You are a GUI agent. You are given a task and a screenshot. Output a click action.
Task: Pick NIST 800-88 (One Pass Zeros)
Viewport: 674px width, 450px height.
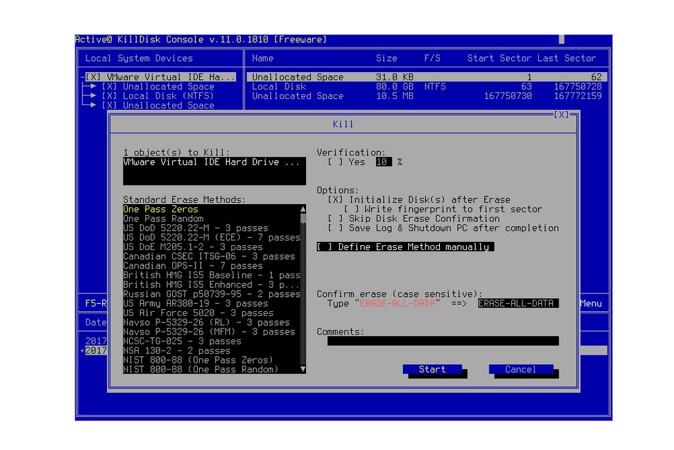point(211,361)
